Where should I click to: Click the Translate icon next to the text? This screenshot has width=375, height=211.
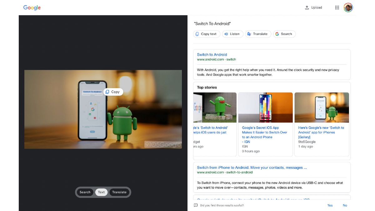249,34
